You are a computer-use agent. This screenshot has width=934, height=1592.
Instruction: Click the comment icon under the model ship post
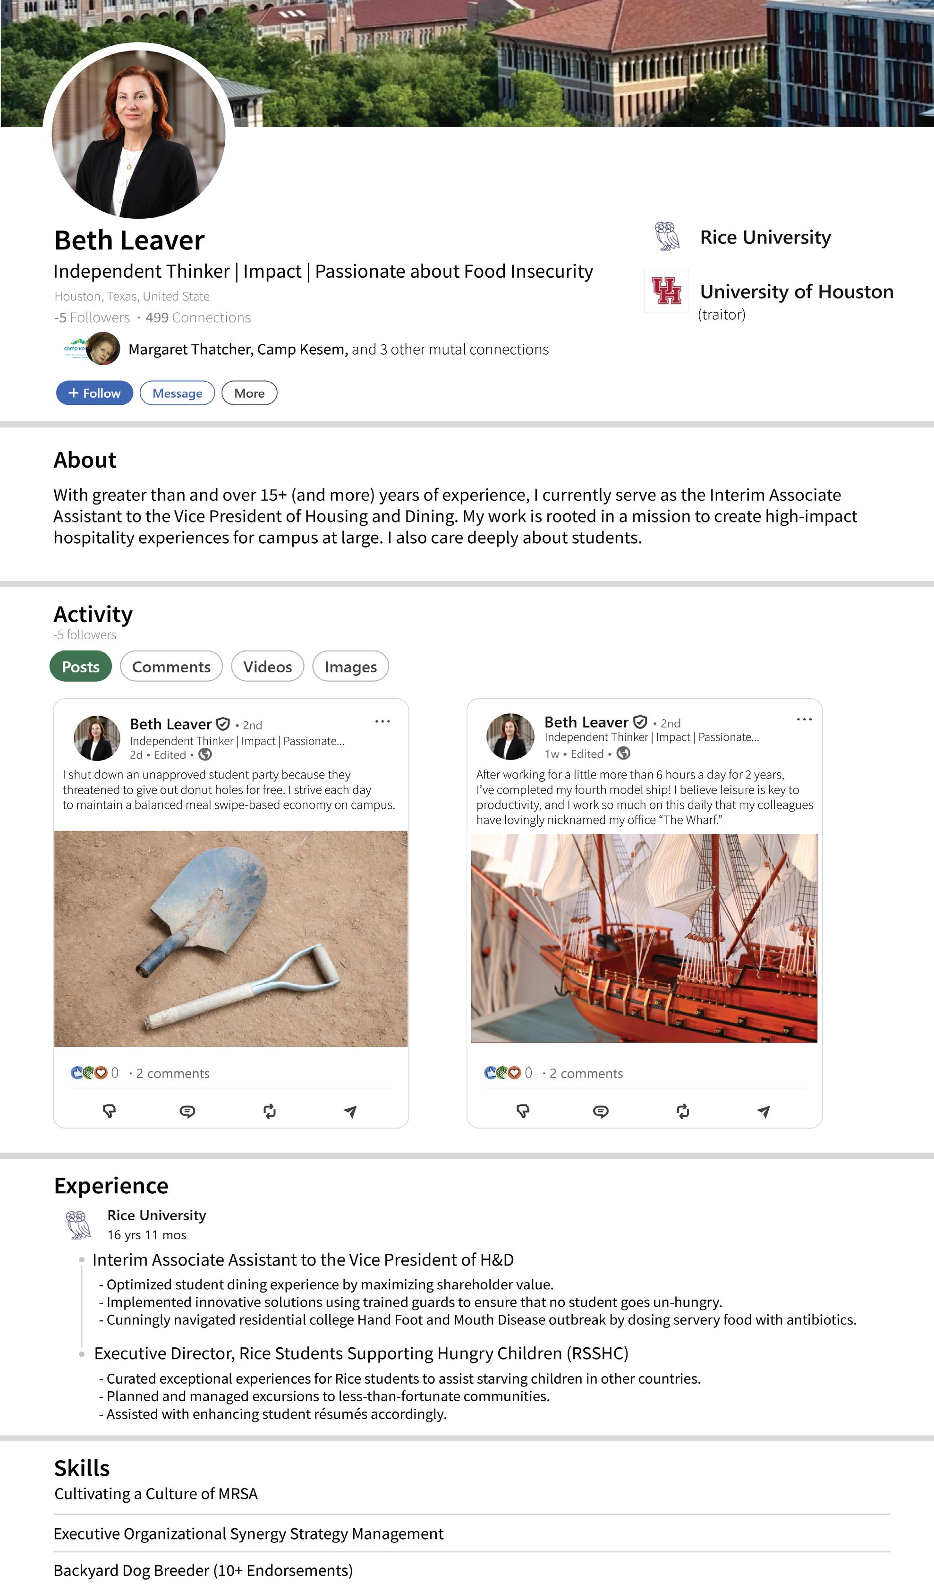(601, 1111)
